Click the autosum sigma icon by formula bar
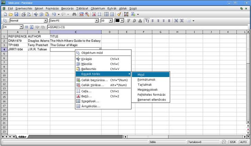This screenshot has height=146, width=251. click(x=32, y=27)
